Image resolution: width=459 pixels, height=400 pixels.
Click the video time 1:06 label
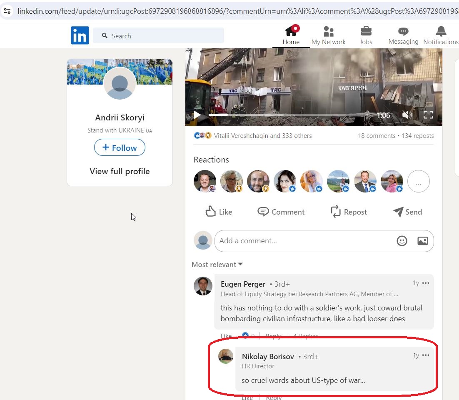(x=383, y=115)
